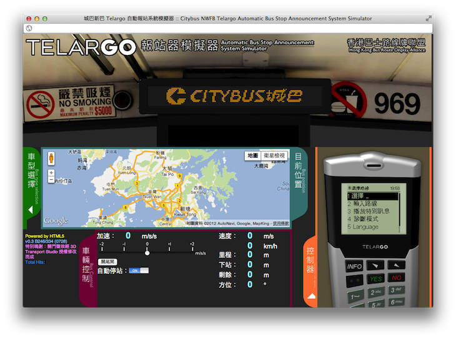Click the Citybus LED display sign
Viewport: 456px width, 339px height.
tap(234, 96)
